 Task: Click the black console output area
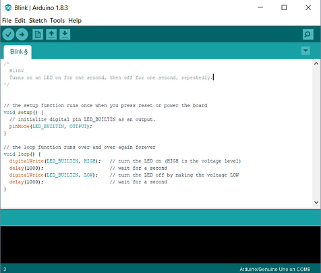pos(160,245)
